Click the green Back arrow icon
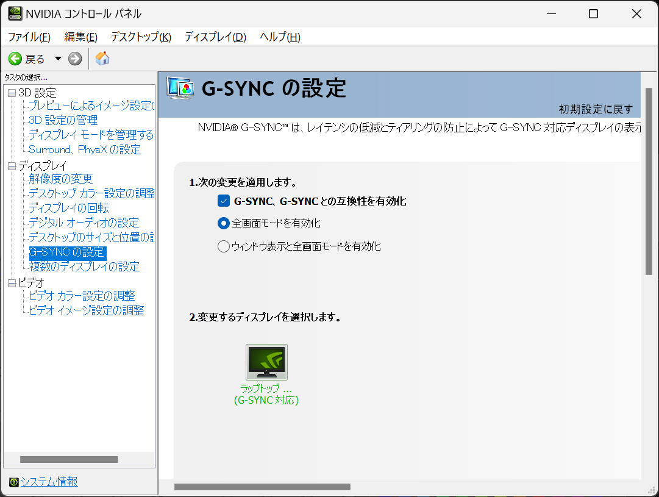Screen dimensions: 659x497 (x=15, y=59)
